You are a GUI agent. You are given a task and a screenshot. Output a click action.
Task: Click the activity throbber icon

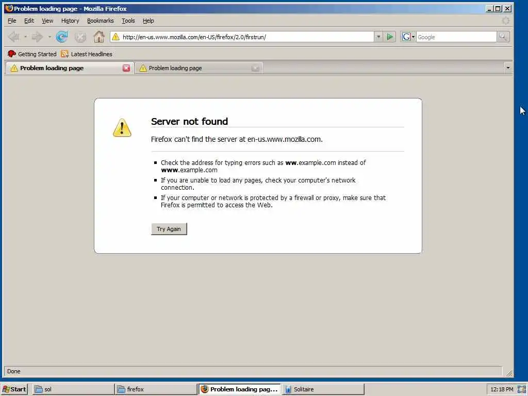pos(505,21)
